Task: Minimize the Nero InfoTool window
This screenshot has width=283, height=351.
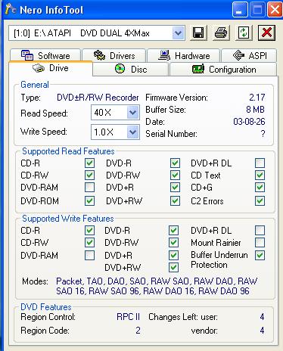Action: [239, 10]
